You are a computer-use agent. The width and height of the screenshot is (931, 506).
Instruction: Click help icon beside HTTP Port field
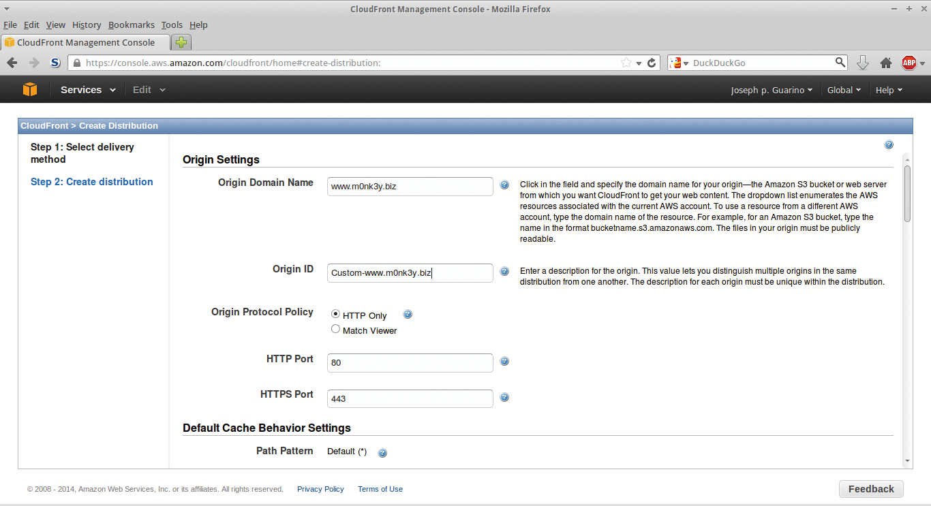(x=504, y=362)
